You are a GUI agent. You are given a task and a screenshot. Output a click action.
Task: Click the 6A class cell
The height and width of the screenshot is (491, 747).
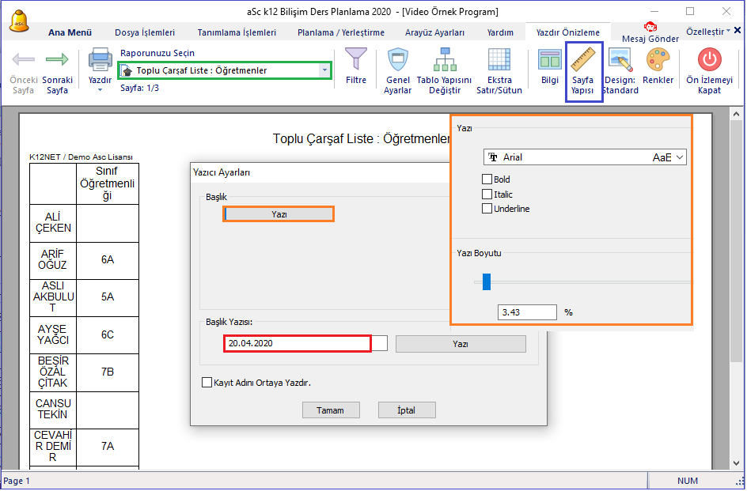click(108, 260)
